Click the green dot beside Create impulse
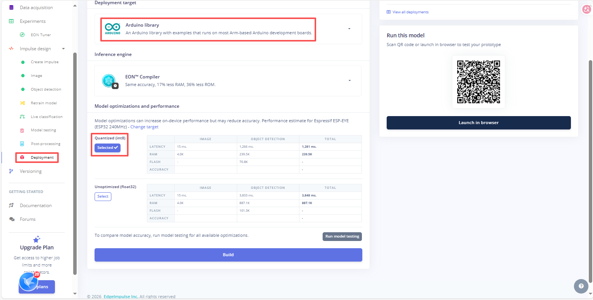 pos(23,62)
